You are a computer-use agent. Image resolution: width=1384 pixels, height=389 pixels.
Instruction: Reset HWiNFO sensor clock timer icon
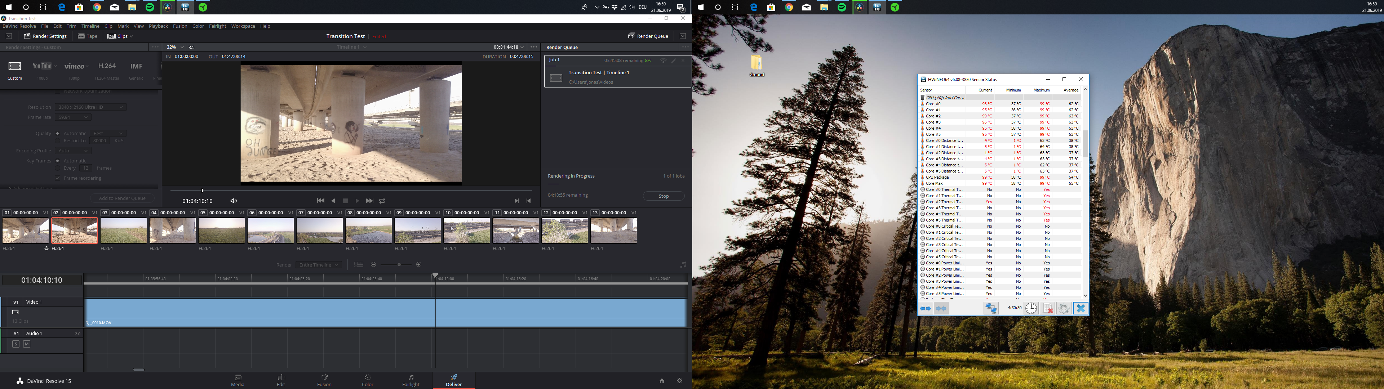(1031, 308)
